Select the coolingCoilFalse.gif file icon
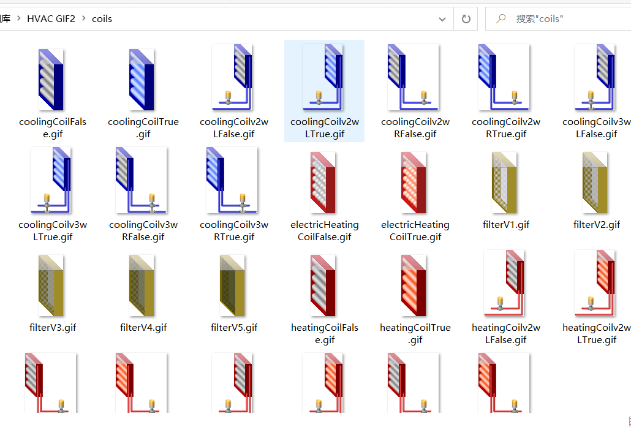 (51, 79)
